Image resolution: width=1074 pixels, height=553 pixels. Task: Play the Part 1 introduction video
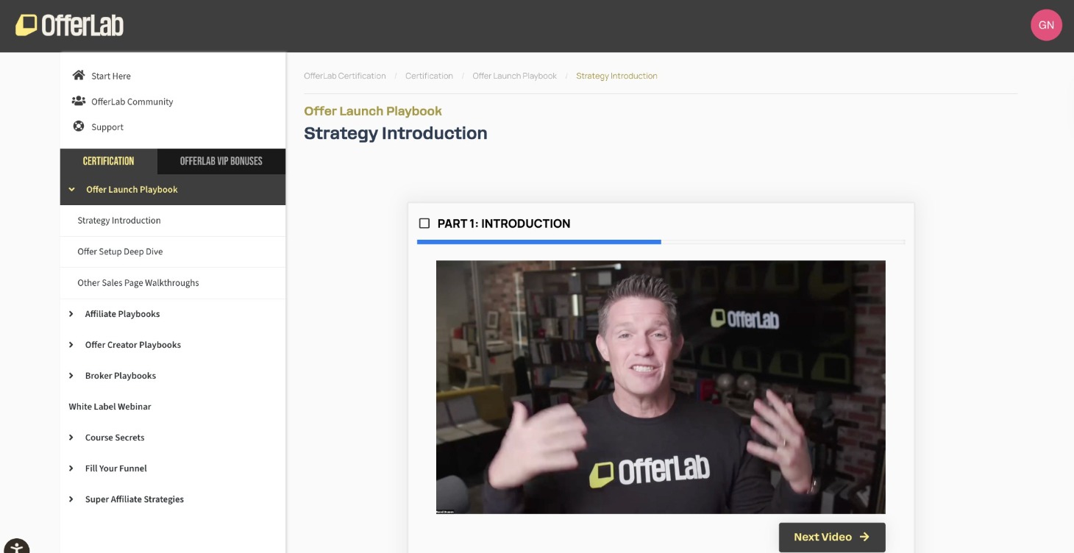click(660, 387)
